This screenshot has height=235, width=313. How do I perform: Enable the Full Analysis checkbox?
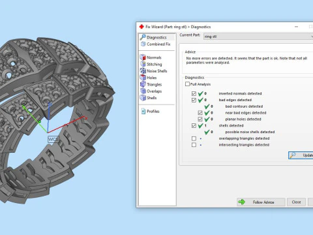[187, 84]
